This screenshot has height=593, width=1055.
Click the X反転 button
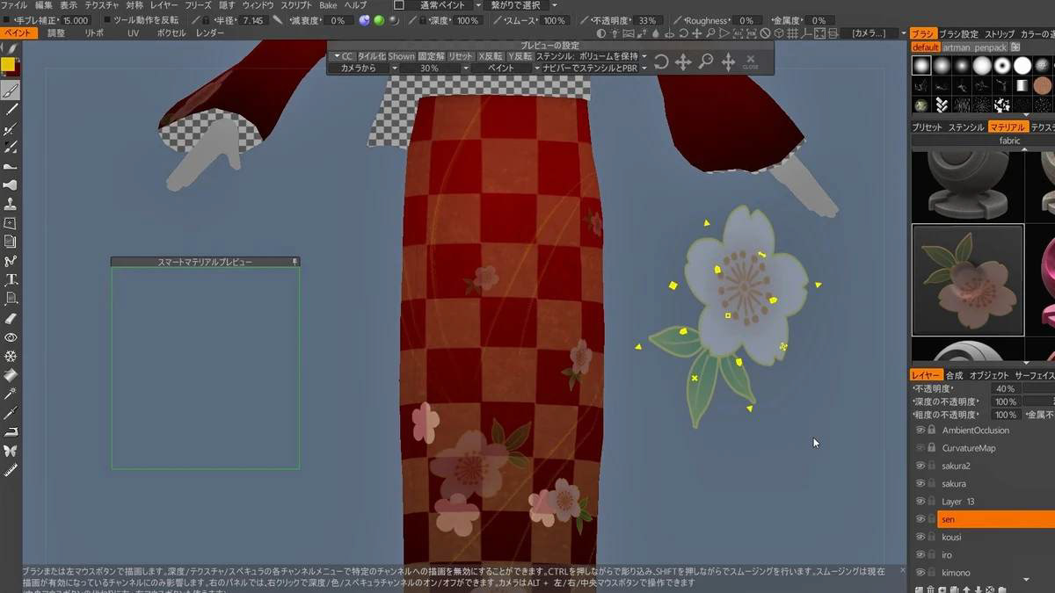(x=491, y=56)
